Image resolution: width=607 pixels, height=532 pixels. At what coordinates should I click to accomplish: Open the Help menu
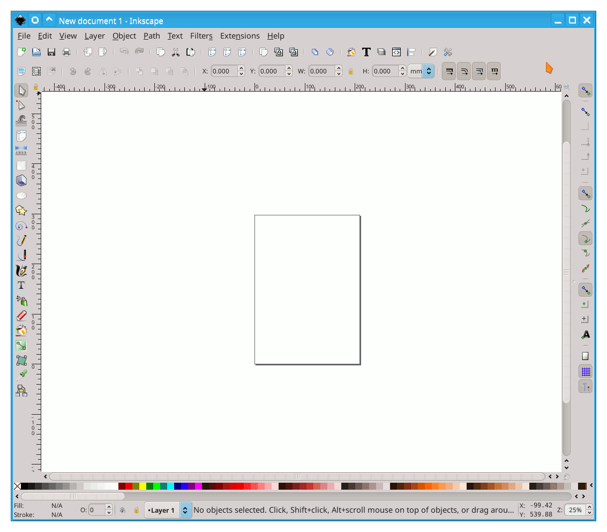[x=275, y=36]
